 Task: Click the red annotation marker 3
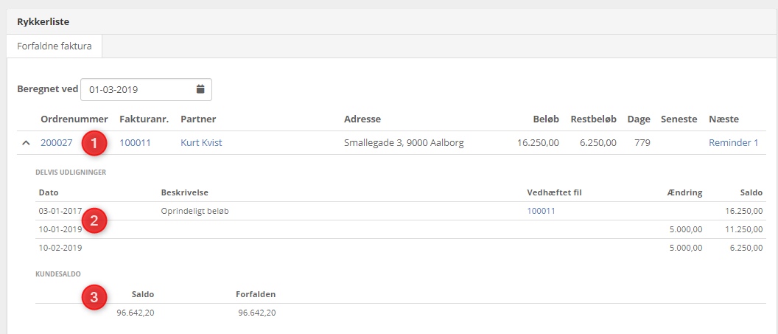94,298
